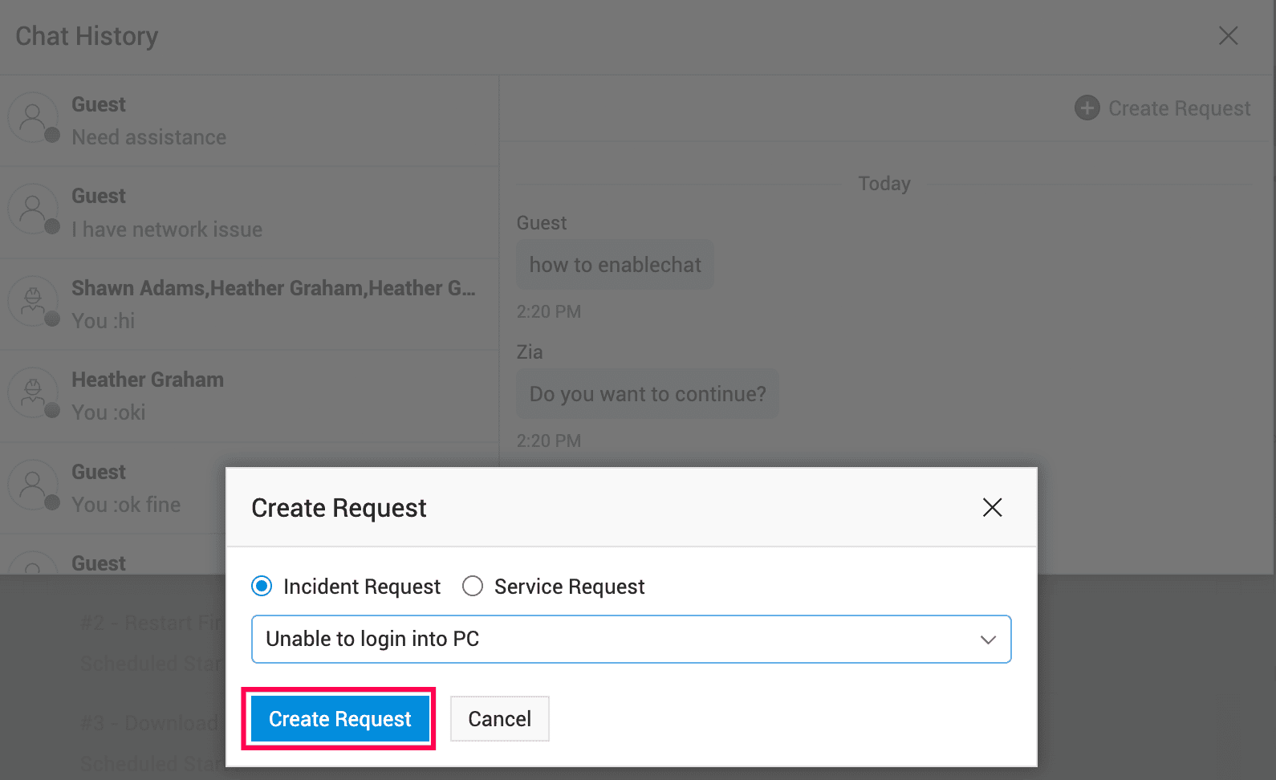Open the Shawn Adams group chat
Viewport: 1276px width, 780px height.
[249, 304]
